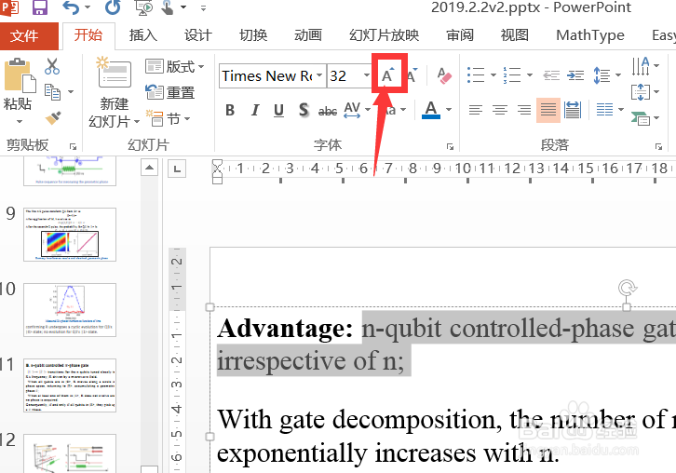Open the font color dropdown arrow
This screenshot has height=473, width=676.
pyautogui.click(x=449, y=110)
